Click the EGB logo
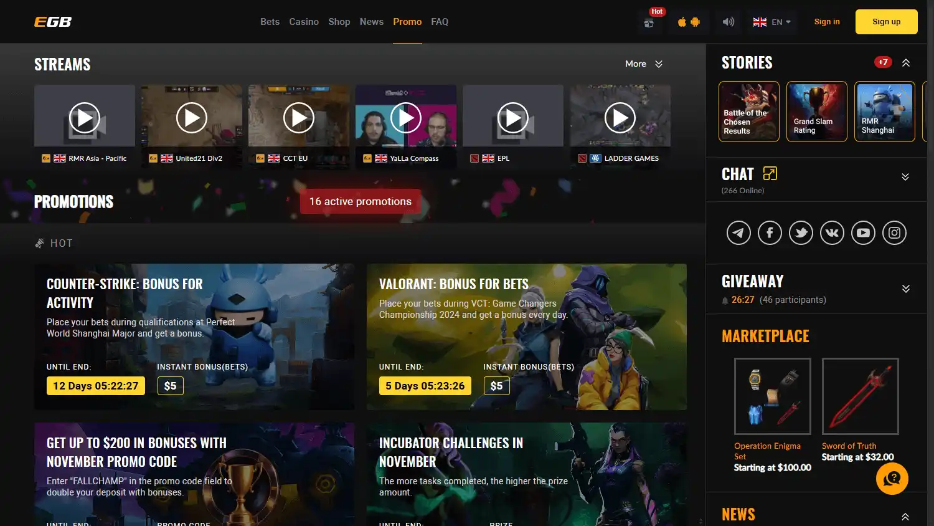Screen dimensions: 934x526 pos(53,22)
